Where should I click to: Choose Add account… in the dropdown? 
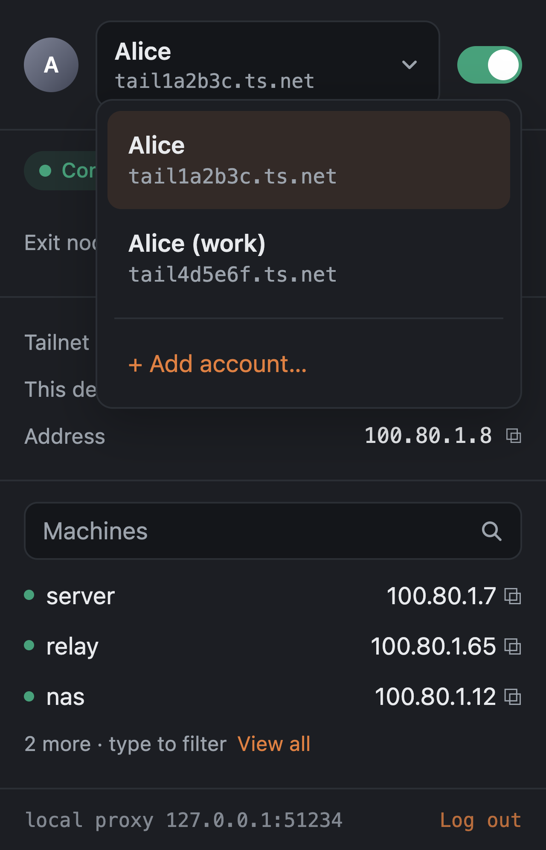click(218, 364)
